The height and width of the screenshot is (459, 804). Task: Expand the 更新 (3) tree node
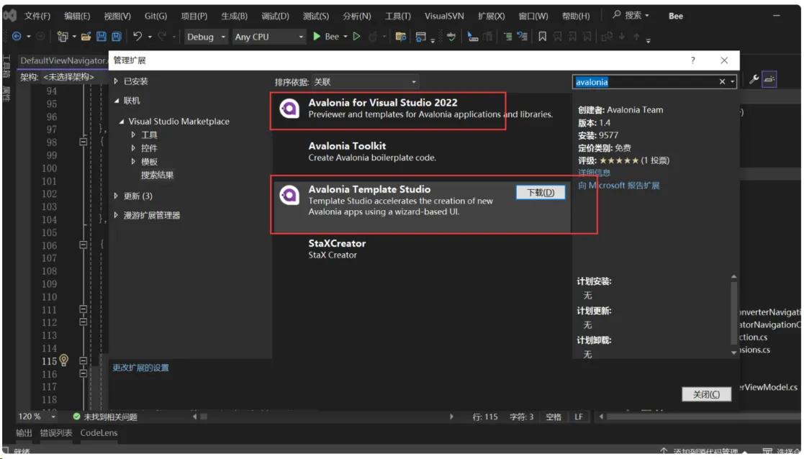click(117, 196)
